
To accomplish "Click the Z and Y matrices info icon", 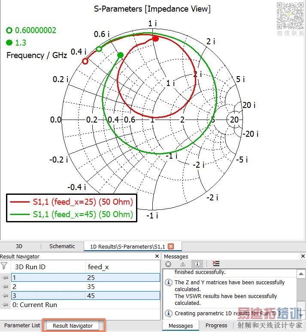I will click(168, 283).
